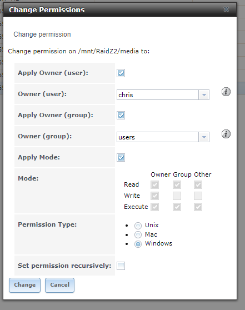Image resolution: width=245 pixels, height=310 pixels.
Task: Click the info icon beside Owner (user)
Action: pyautogui.click(x=226, y=92)
